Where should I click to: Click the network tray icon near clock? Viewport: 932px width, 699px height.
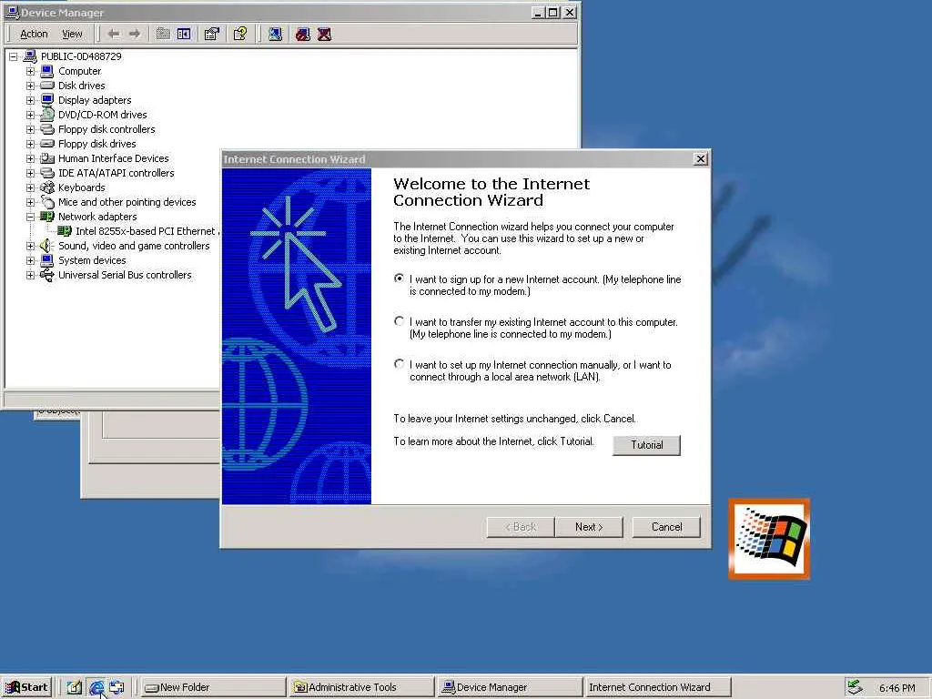click(x=856, y=687)
